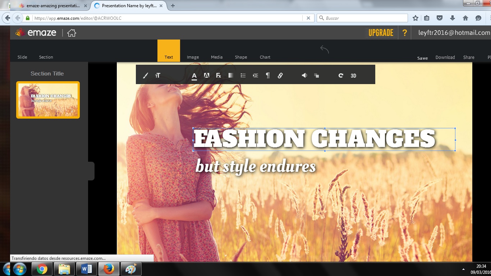Open the help question mark
The height and width of the screenshot is (276, 491).
pyautogui.click(x=405, y=33)
